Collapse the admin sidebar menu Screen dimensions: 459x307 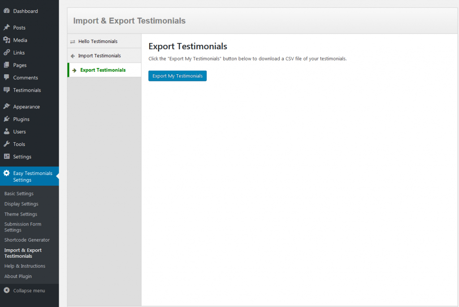(25, 290)
